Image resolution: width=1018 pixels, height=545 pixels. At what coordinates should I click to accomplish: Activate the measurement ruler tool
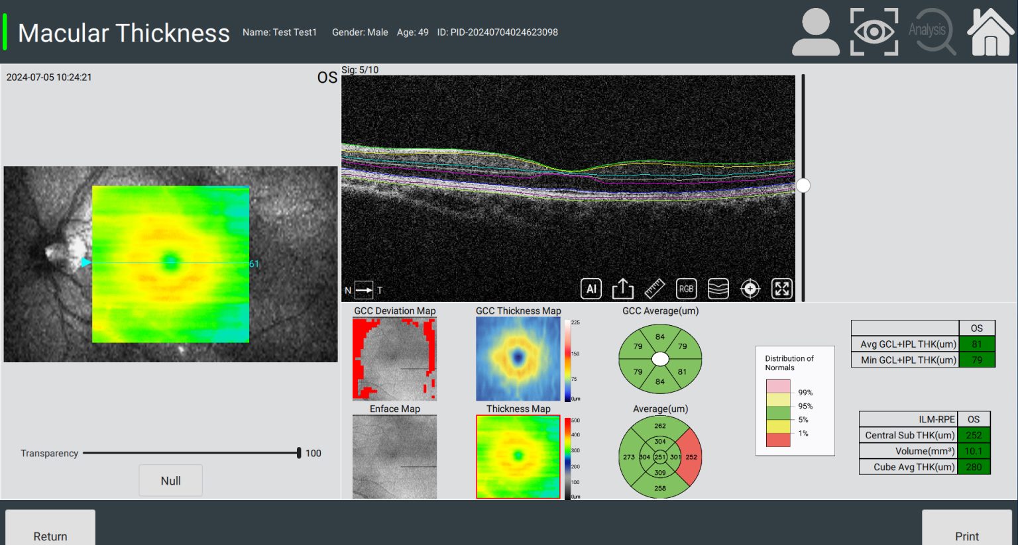pyautogui.click(x=654, y=289)
